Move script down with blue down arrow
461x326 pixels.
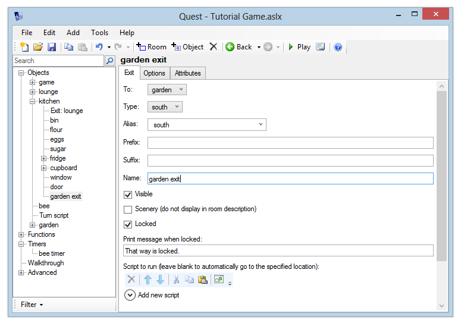tap(160, 279)
